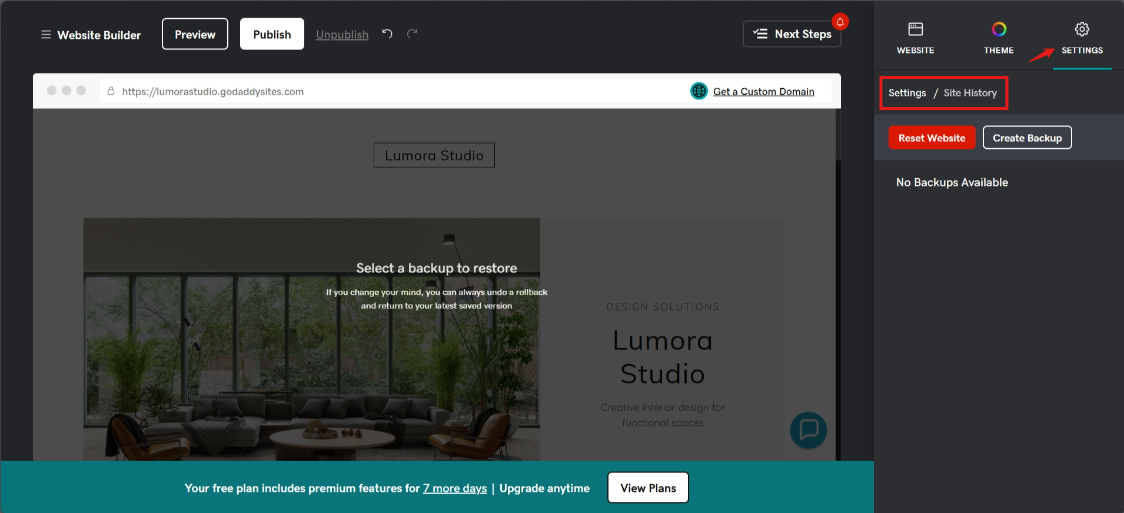Open the Next Steps list

[792, 34]
